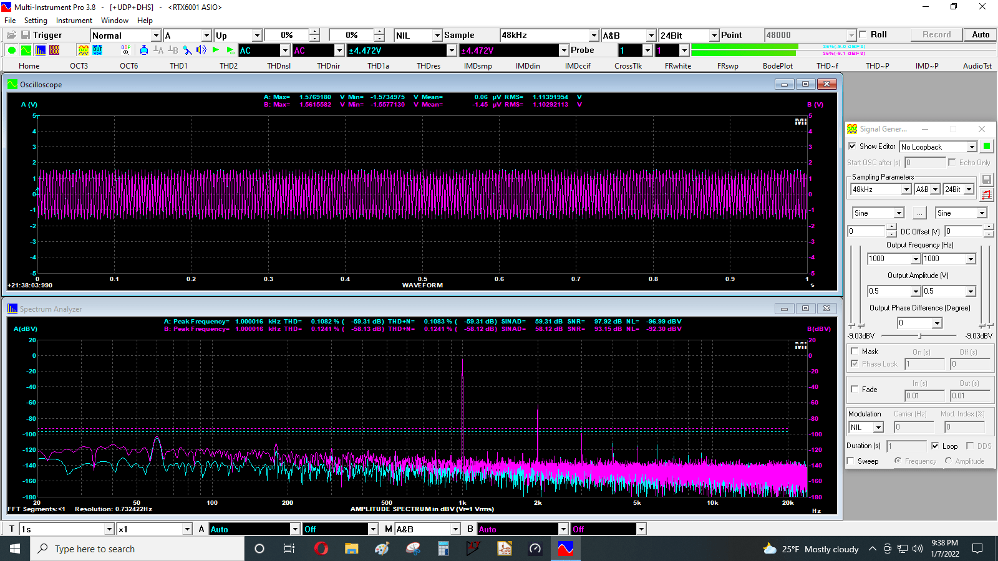
Task: Open the No Loopback dropdown
Action: [x=972, y=147]
